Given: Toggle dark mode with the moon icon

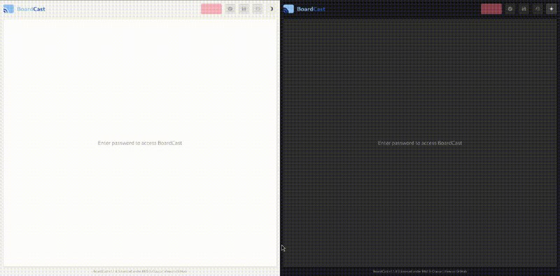Looking at the screenshot, I should click(272, 9).
